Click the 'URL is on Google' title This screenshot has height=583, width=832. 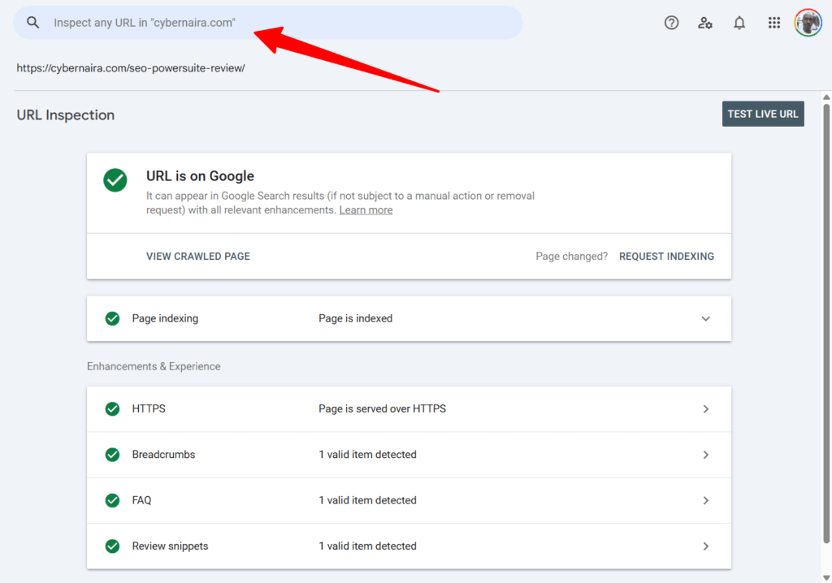click(x=200, y=176)
